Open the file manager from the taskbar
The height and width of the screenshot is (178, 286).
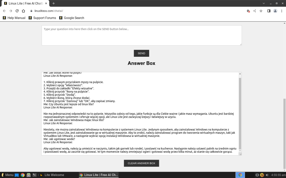pyautogui.click(x=28, y=175)
